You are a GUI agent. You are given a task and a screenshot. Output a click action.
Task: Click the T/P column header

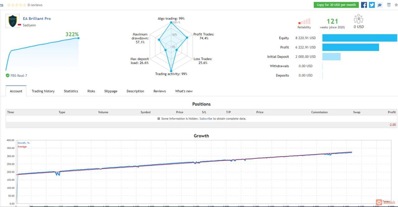coord(229,112)
